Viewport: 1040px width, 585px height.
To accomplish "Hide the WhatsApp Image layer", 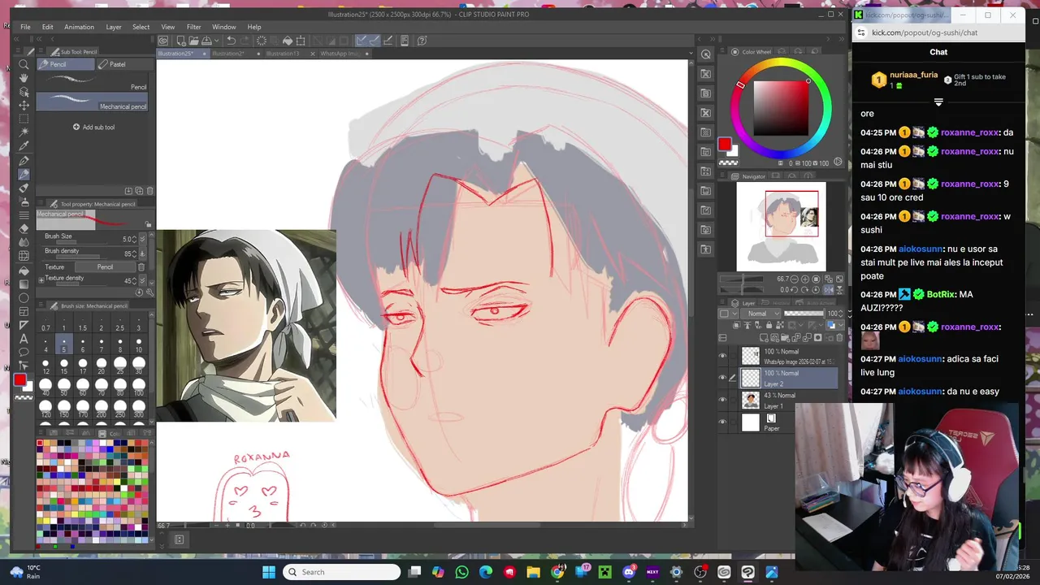I will click(x=722, y=356).
